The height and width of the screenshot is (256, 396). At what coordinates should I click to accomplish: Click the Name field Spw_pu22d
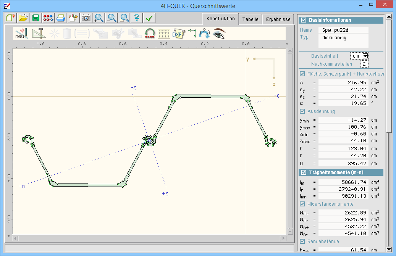point(343,30)
